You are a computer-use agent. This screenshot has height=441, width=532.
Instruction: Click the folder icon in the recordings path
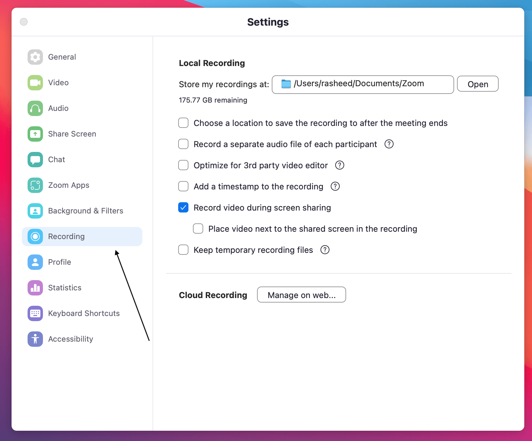tap(286, 84)
